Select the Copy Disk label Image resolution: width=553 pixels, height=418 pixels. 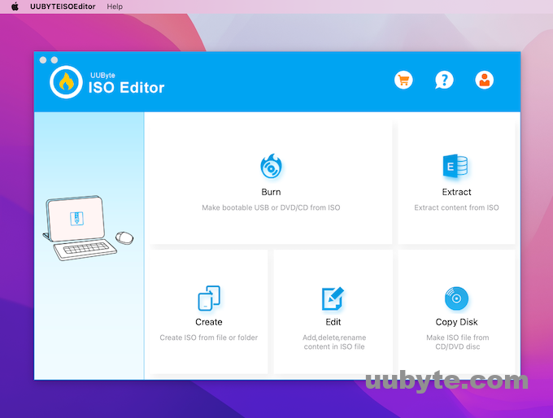[456, 322]
